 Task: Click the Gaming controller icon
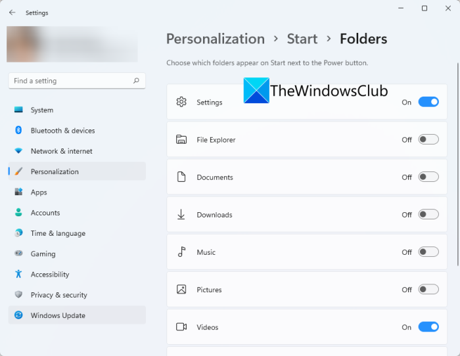tap(18, 254)
